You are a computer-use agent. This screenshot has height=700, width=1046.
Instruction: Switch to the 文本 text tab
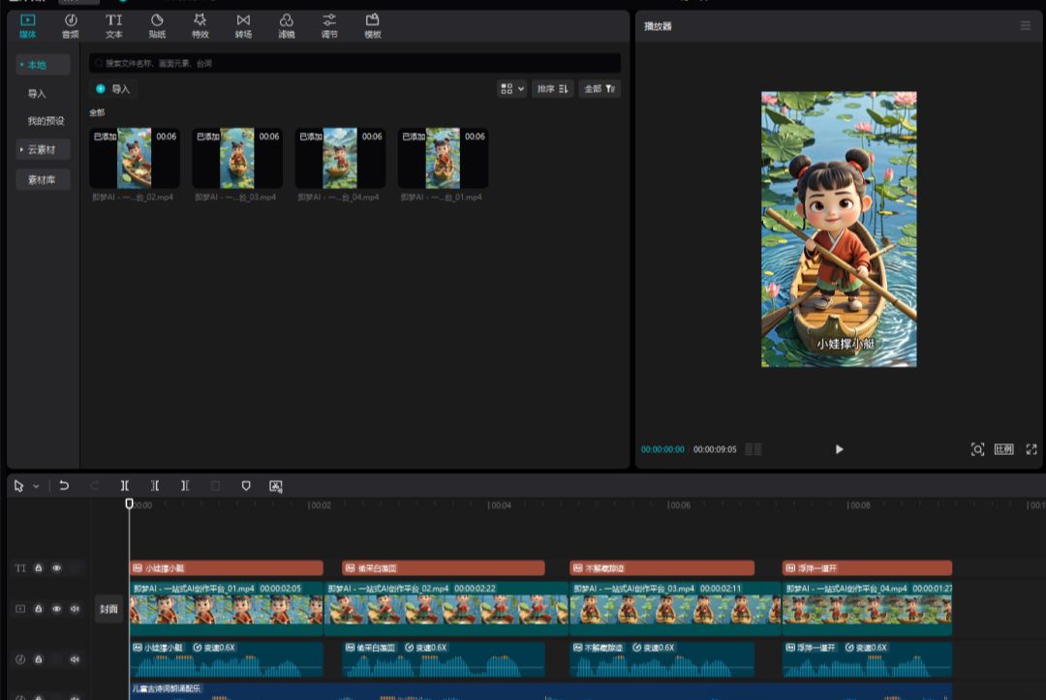click(x=114, y=26)
